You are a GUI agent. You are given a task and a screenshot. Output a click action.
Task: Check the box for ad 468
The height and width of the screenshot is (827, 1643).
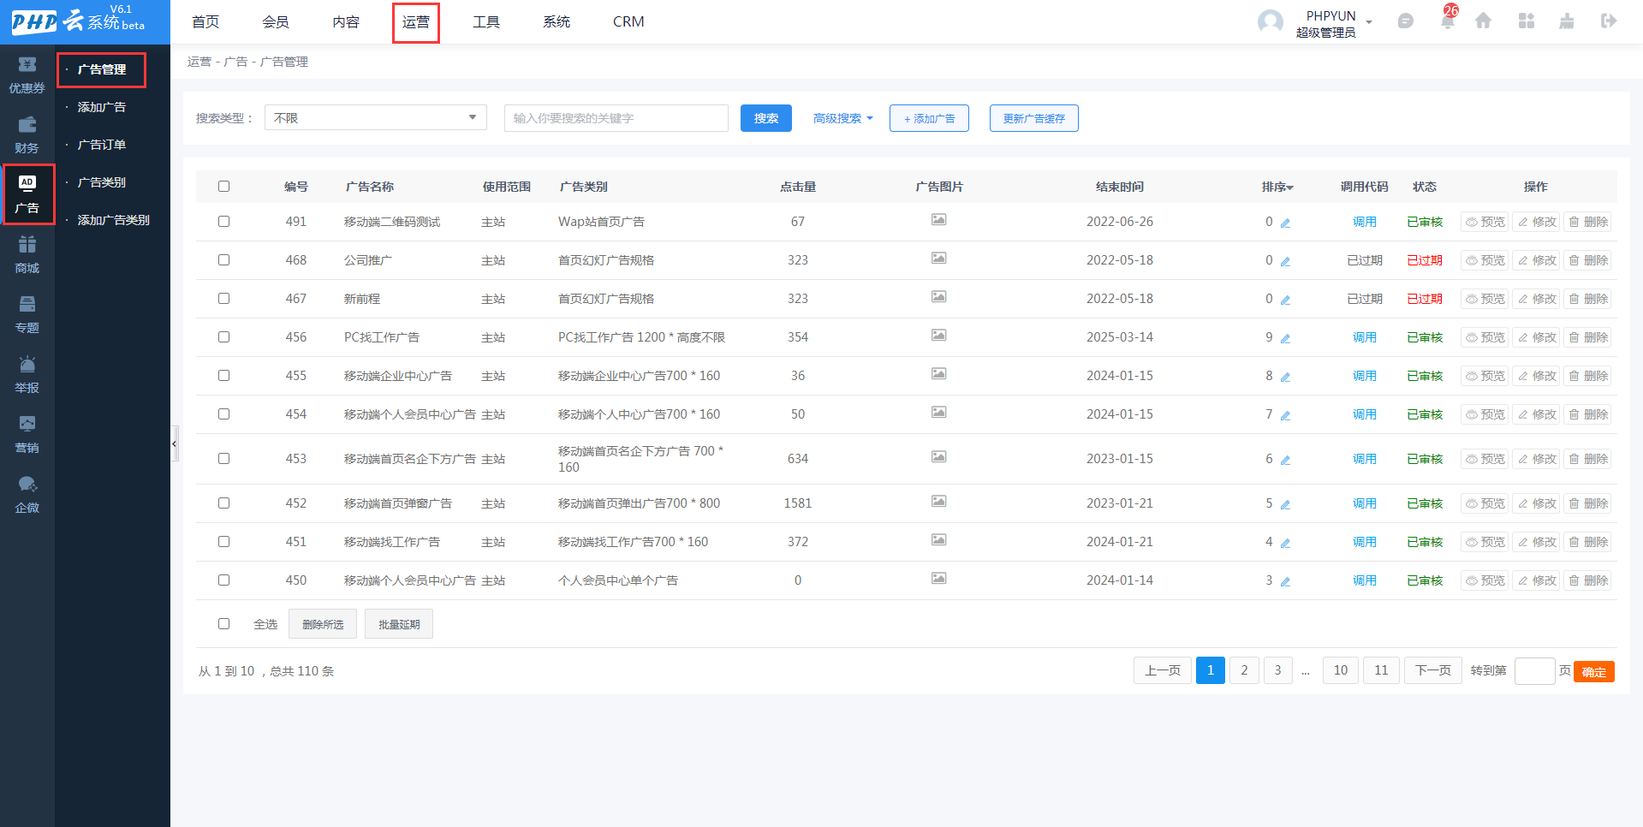coord(223,260)
